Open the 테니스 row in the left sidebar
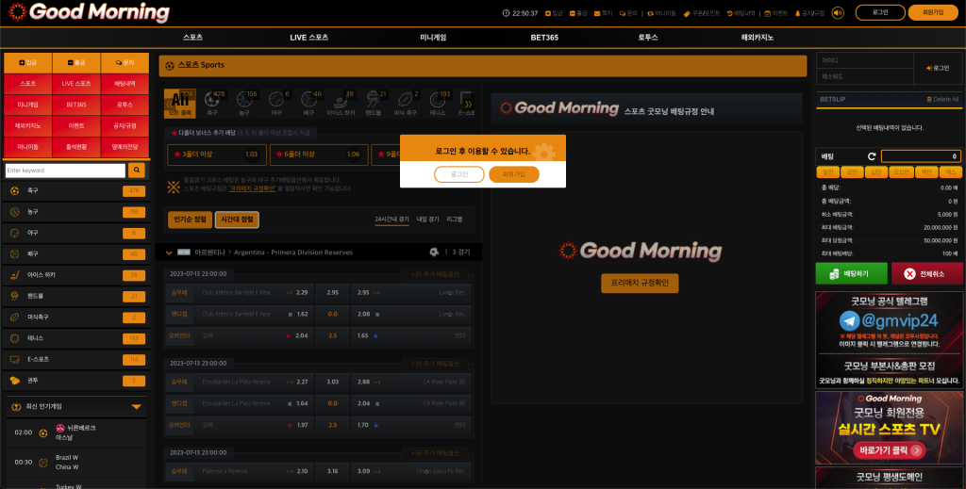The width and height of the screenshot is (966, 489). tap(75, 338)
